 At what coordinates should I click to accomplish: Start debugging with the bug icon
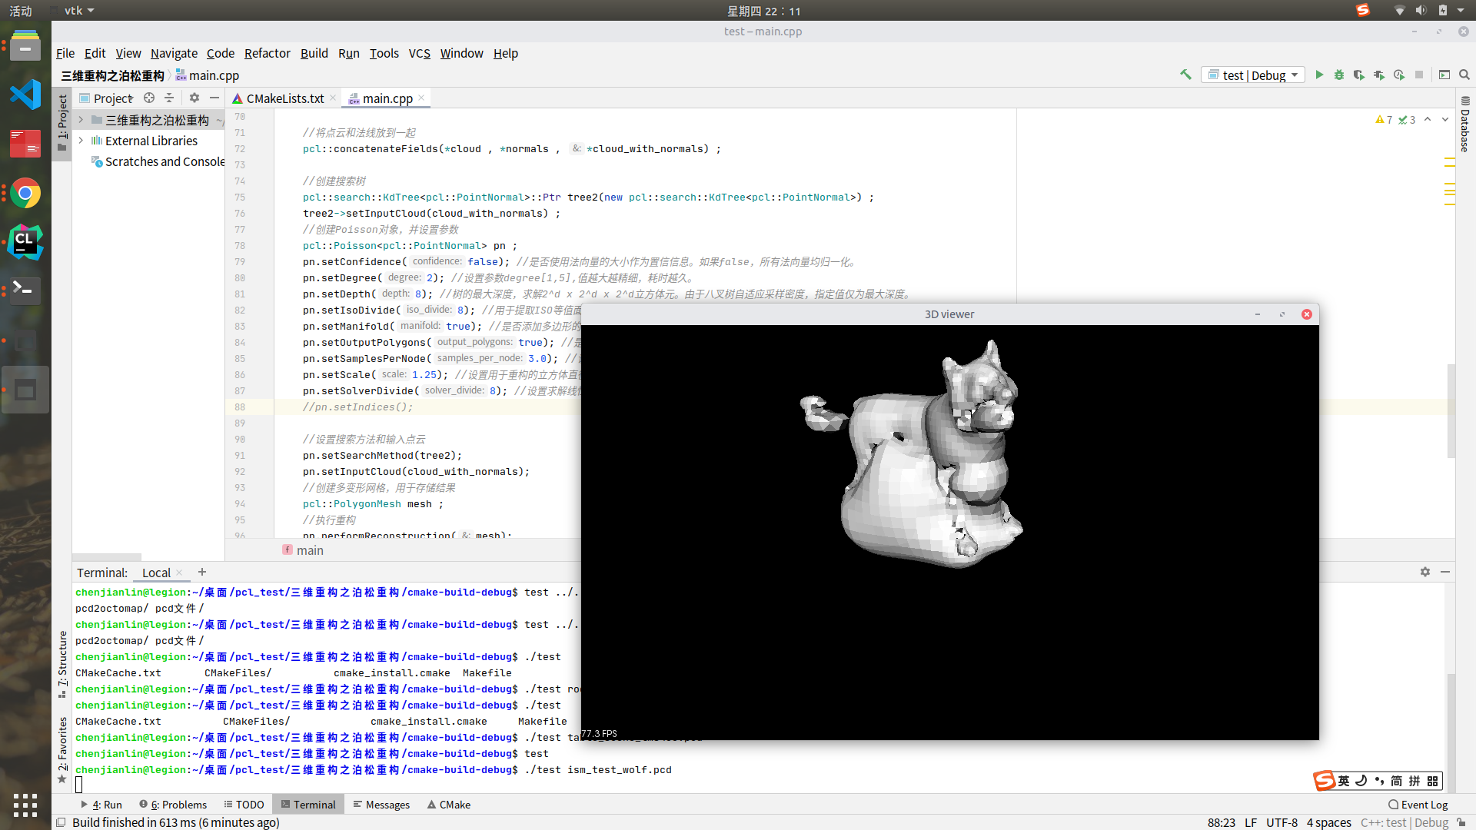(1339, 75)
